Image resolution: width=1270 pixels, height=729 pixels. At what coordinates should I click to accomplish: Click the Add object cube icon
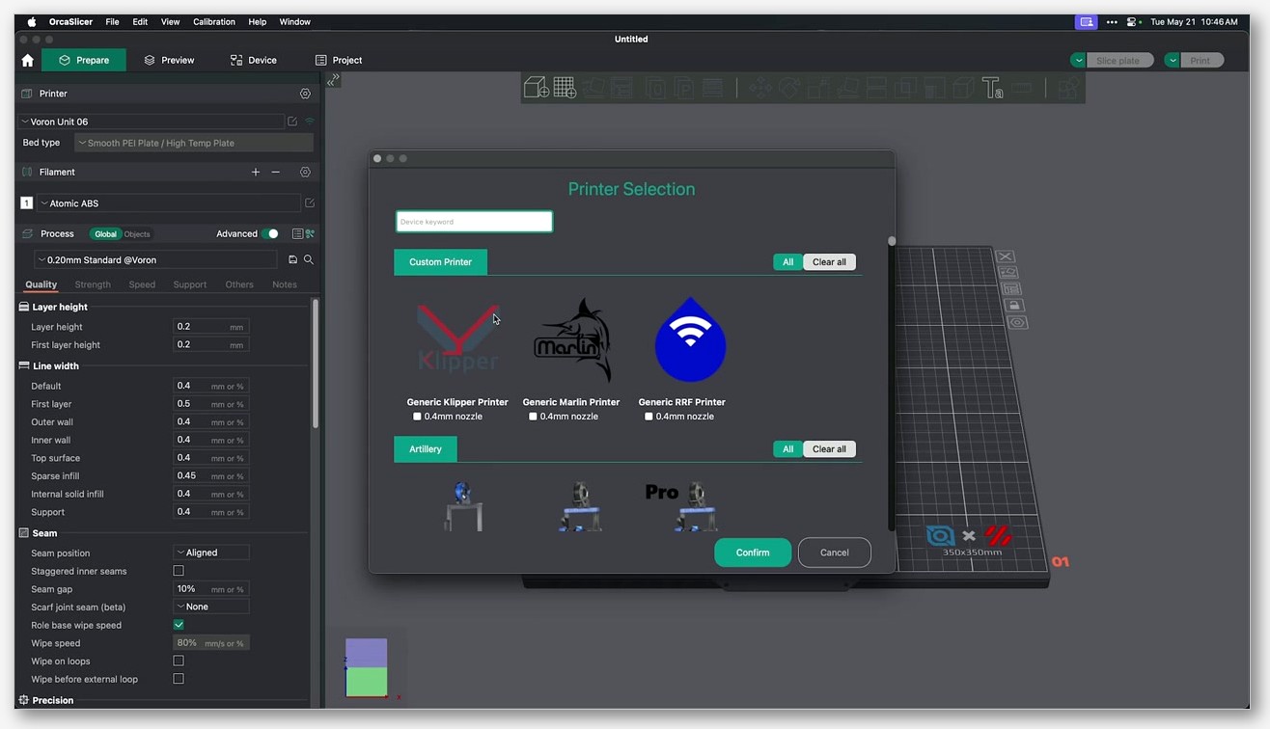point(537,88)
